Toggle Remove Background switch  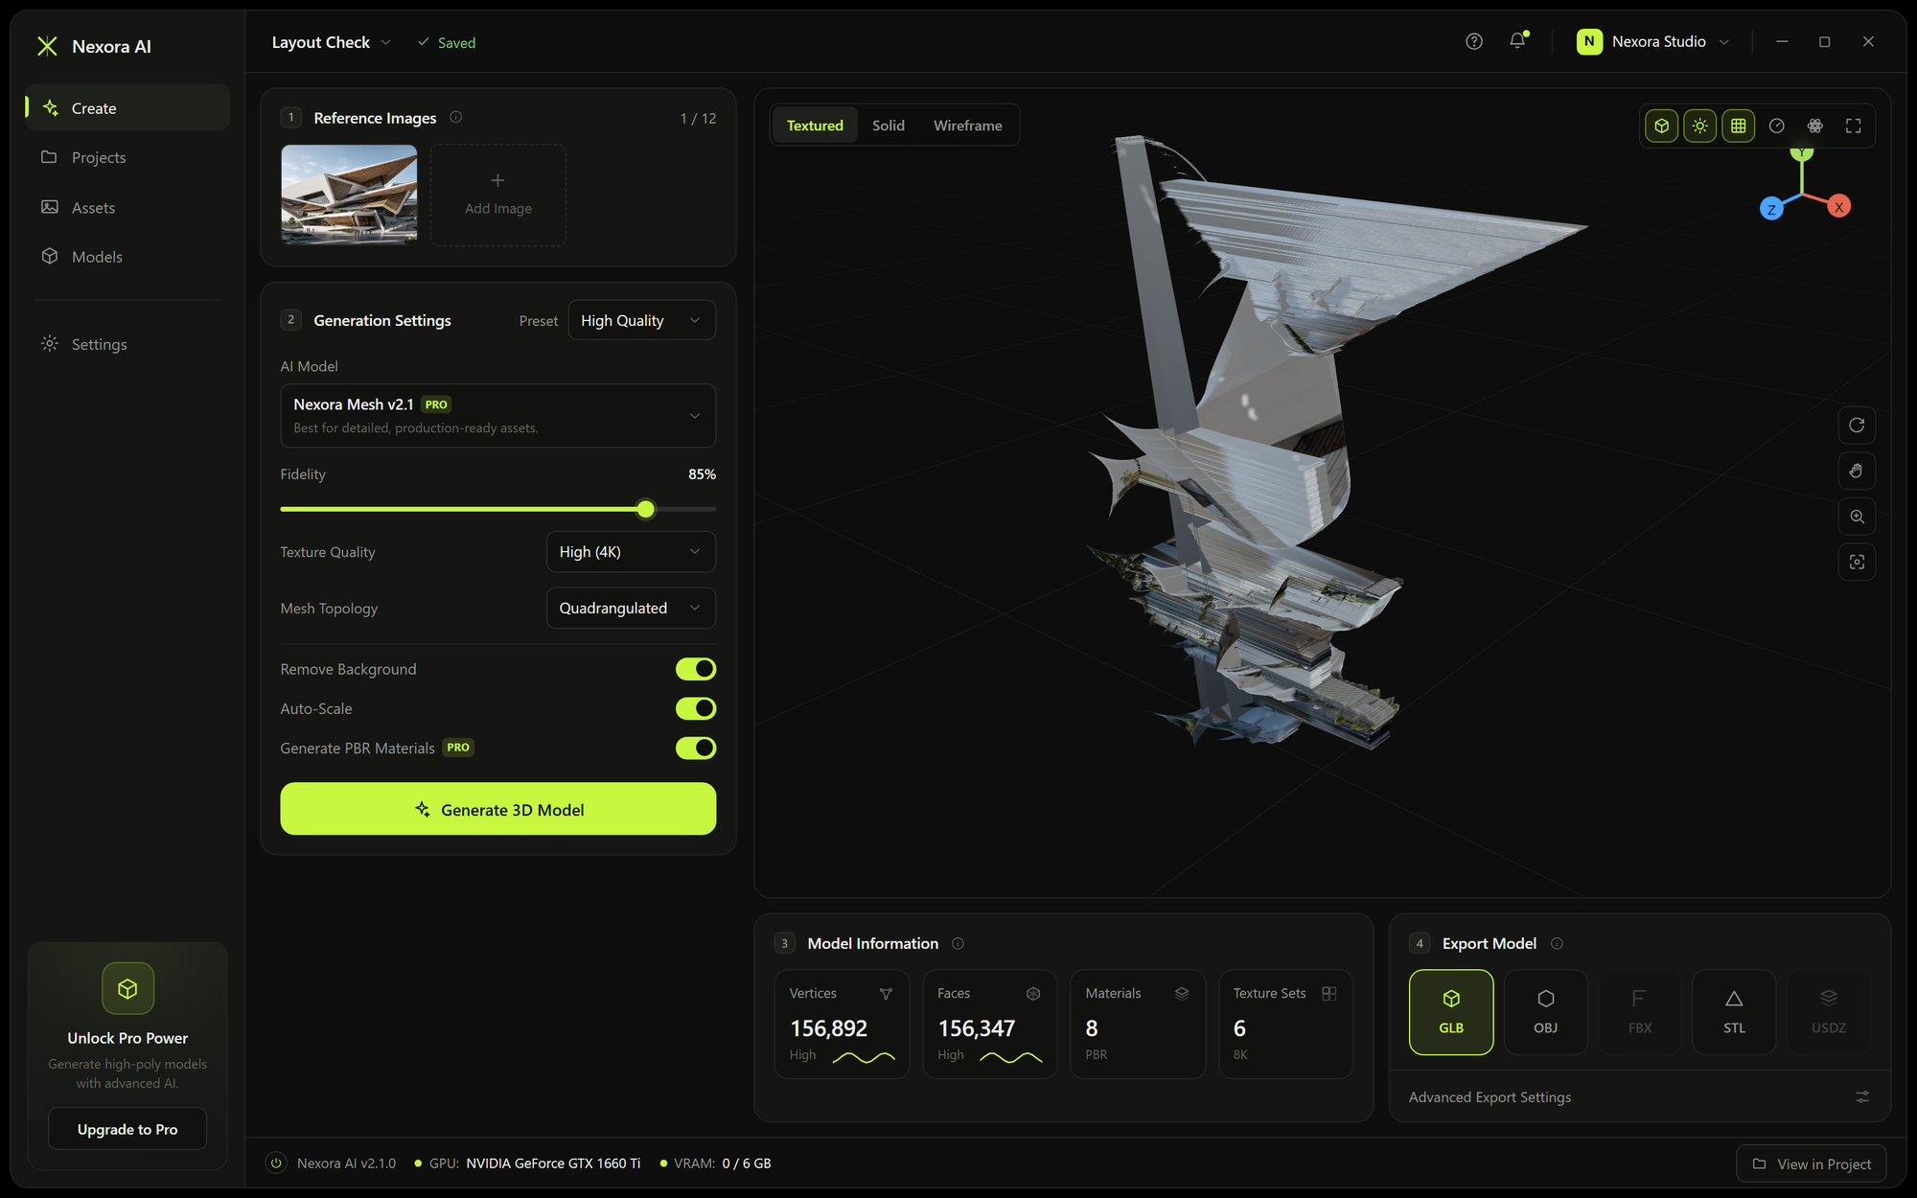(696, 669)
